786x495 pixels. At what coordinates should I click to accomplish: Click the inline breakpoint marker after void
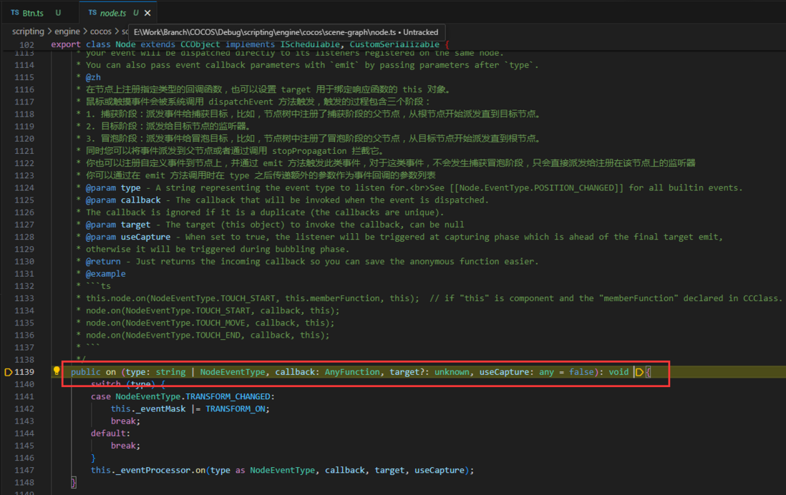(639, 372)
